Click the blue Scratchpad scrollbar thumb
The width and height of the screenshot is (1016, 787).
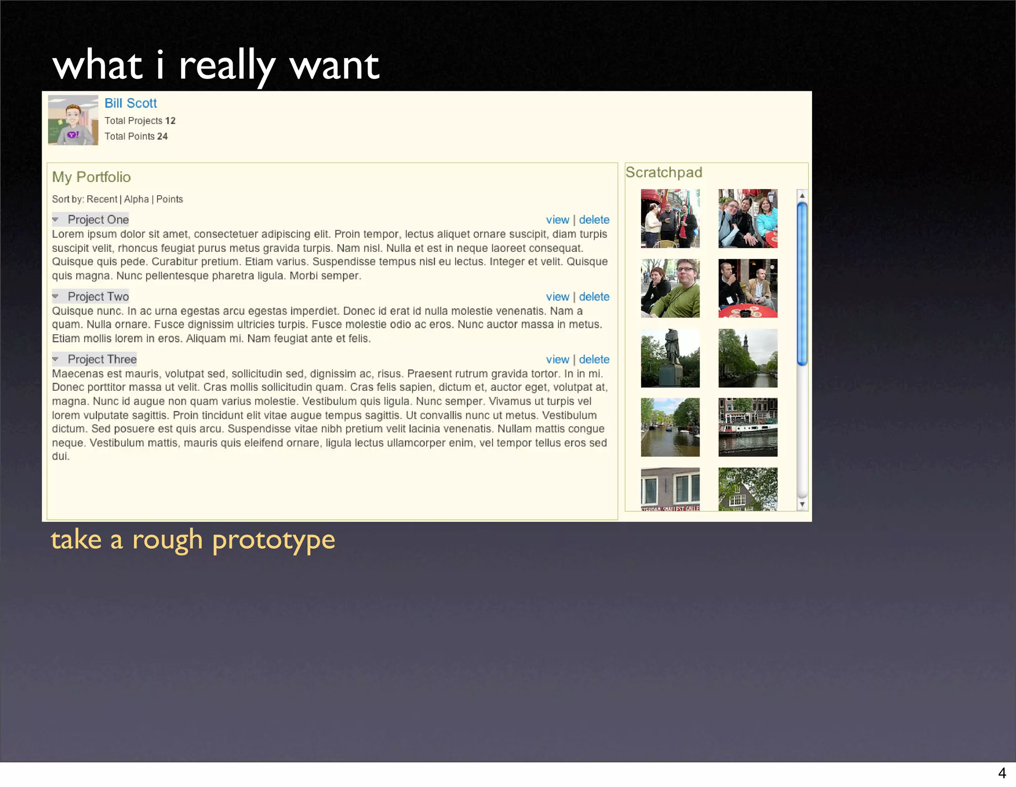point(802,284)
